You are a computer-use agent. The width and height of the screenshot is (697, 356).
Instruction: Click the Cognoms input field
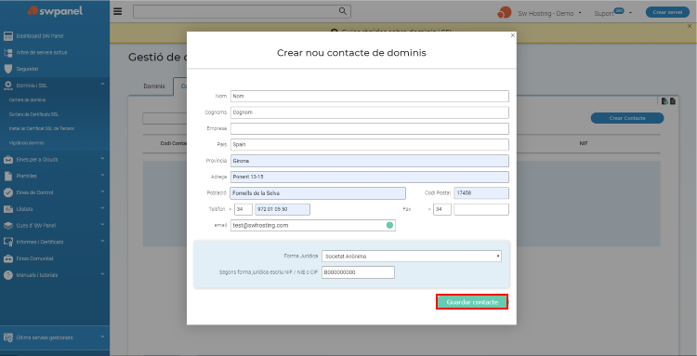click(369, 112)
